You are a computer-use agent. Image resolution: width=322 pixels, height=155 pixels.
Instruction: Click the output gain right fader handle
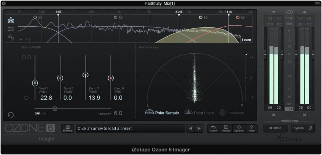click(313, 54)
